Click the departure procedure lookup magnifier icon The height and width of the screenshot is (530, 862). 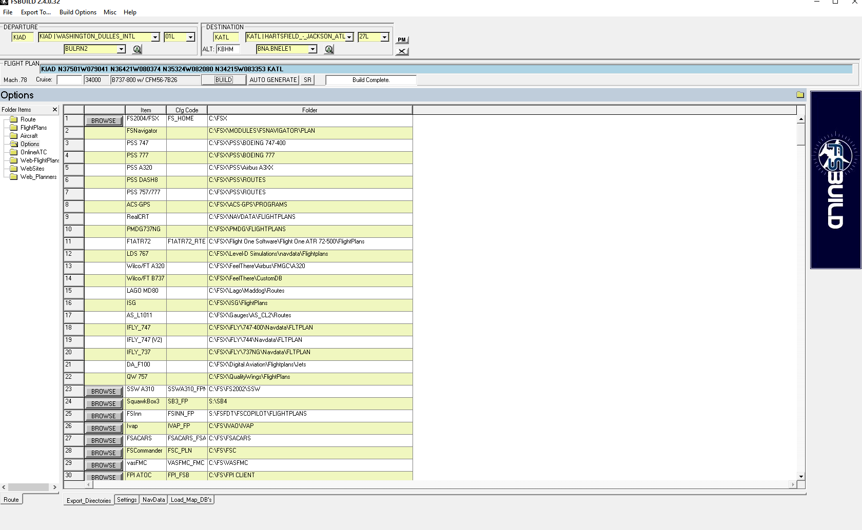pos(137,49)
